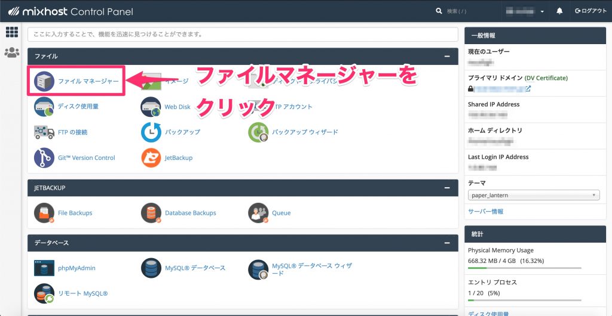Screen dimensions: 612x316
Task: Click the ログアウト logout button
Action: (x=590, y=11)
